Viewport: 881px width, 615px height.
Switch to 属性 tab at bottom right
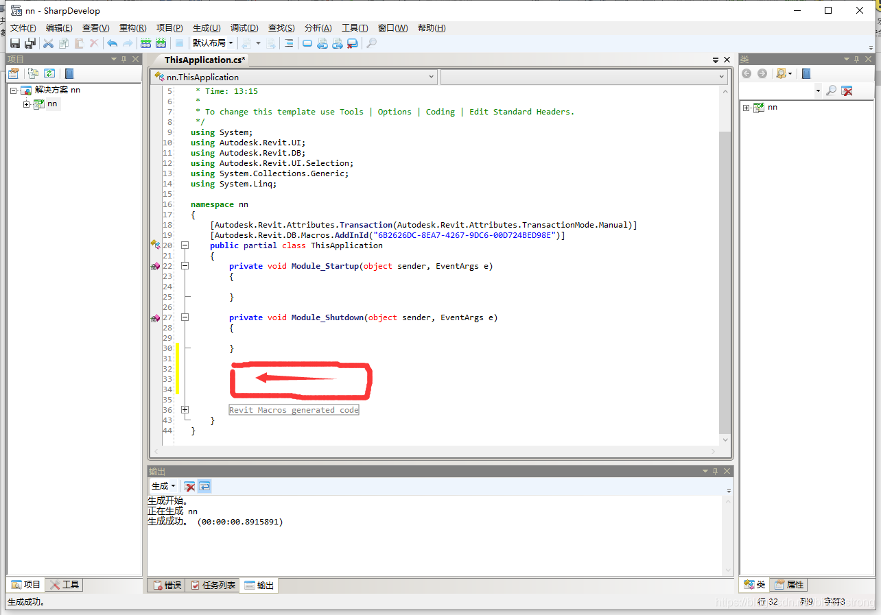tap(789, 585)
